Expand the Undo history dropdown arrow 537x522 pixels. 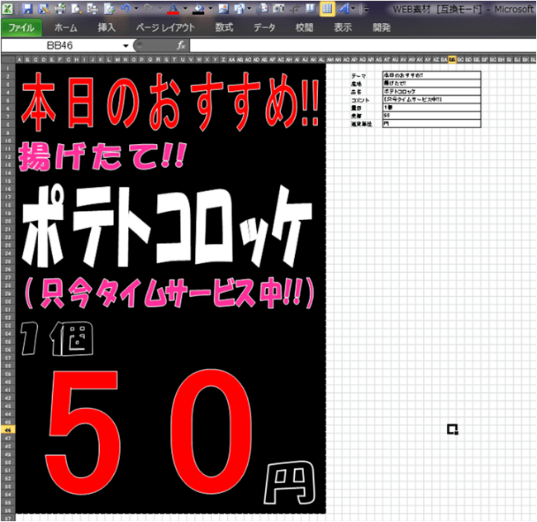coord(136,8)
